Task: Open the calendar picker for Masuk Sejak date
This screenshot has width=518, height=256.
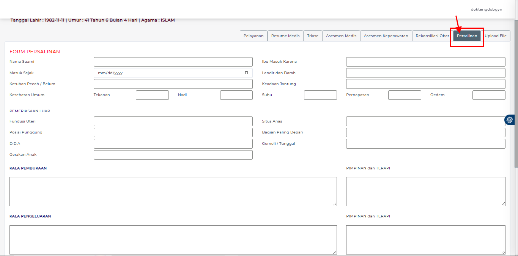Action: (x=247, y=73)
